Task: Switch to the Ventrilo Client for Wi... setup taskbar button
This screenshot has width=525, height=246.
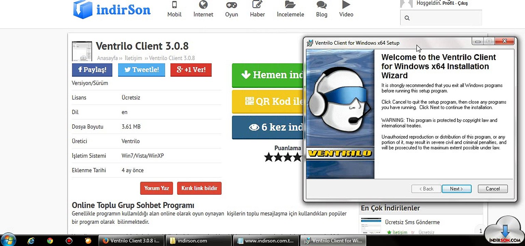Action: 333,241
